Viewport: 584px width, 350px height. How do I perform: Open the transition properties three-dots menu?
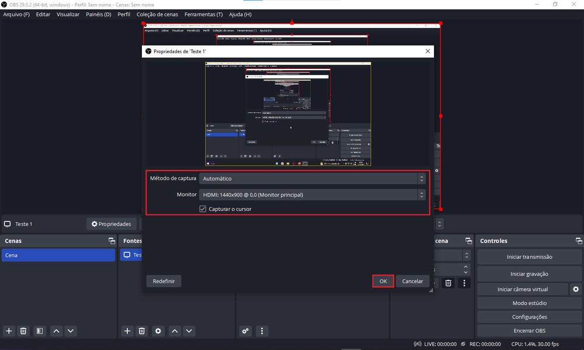click(x=464, y=283)
